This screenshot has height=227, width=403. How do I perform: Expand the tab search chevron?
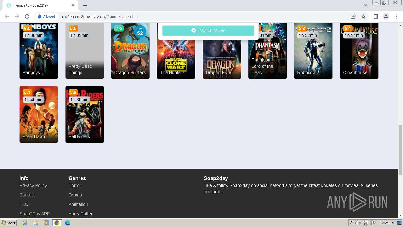[365, 5]
